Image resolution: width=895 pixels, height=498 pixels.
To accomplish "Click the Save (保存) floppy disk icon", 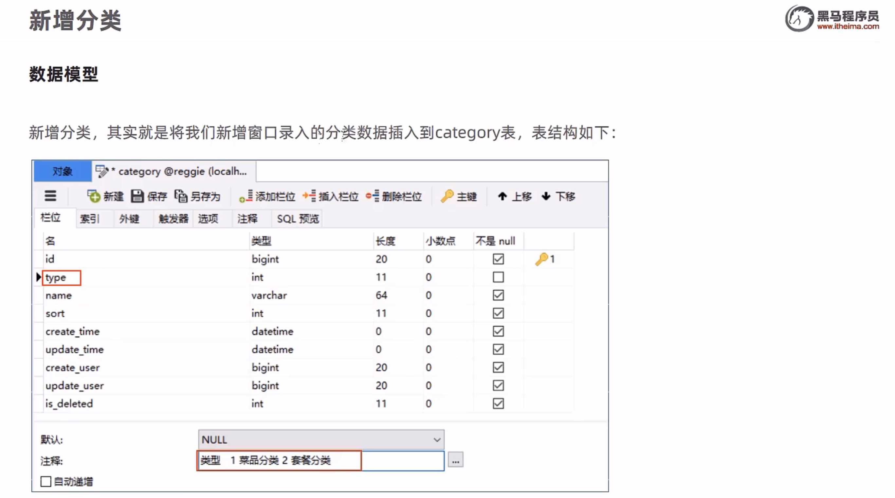I will 137,196.
